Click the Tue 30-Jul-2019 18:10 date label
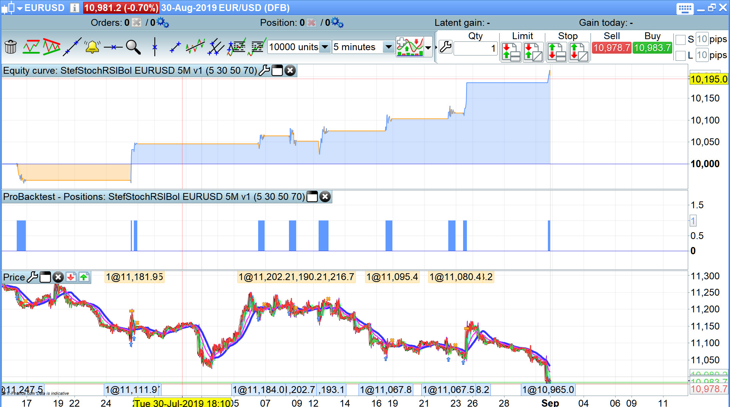Viewport: 730px width, 407px height. (x=182, y=403)
